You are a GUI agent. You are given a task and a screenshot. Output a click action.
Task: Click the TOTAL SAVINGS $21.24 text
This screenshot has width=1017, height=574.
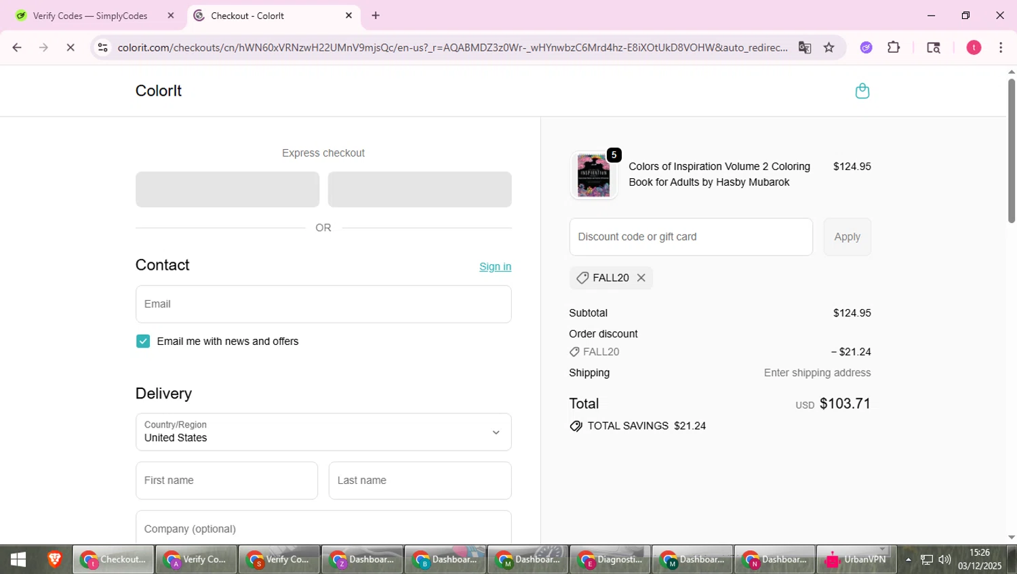(x=647, y=426)
